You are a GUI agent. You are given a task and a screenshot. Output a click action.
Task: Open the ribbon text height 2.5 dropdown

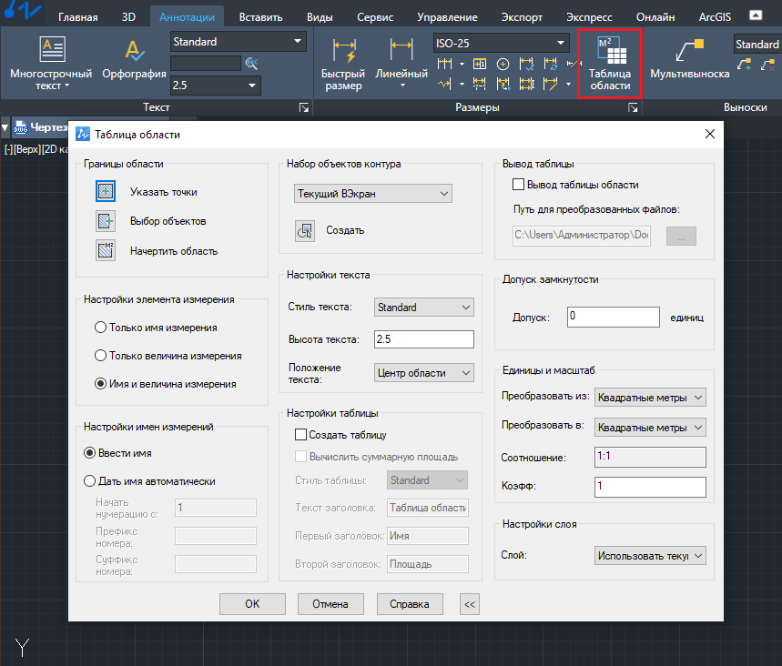215,86
